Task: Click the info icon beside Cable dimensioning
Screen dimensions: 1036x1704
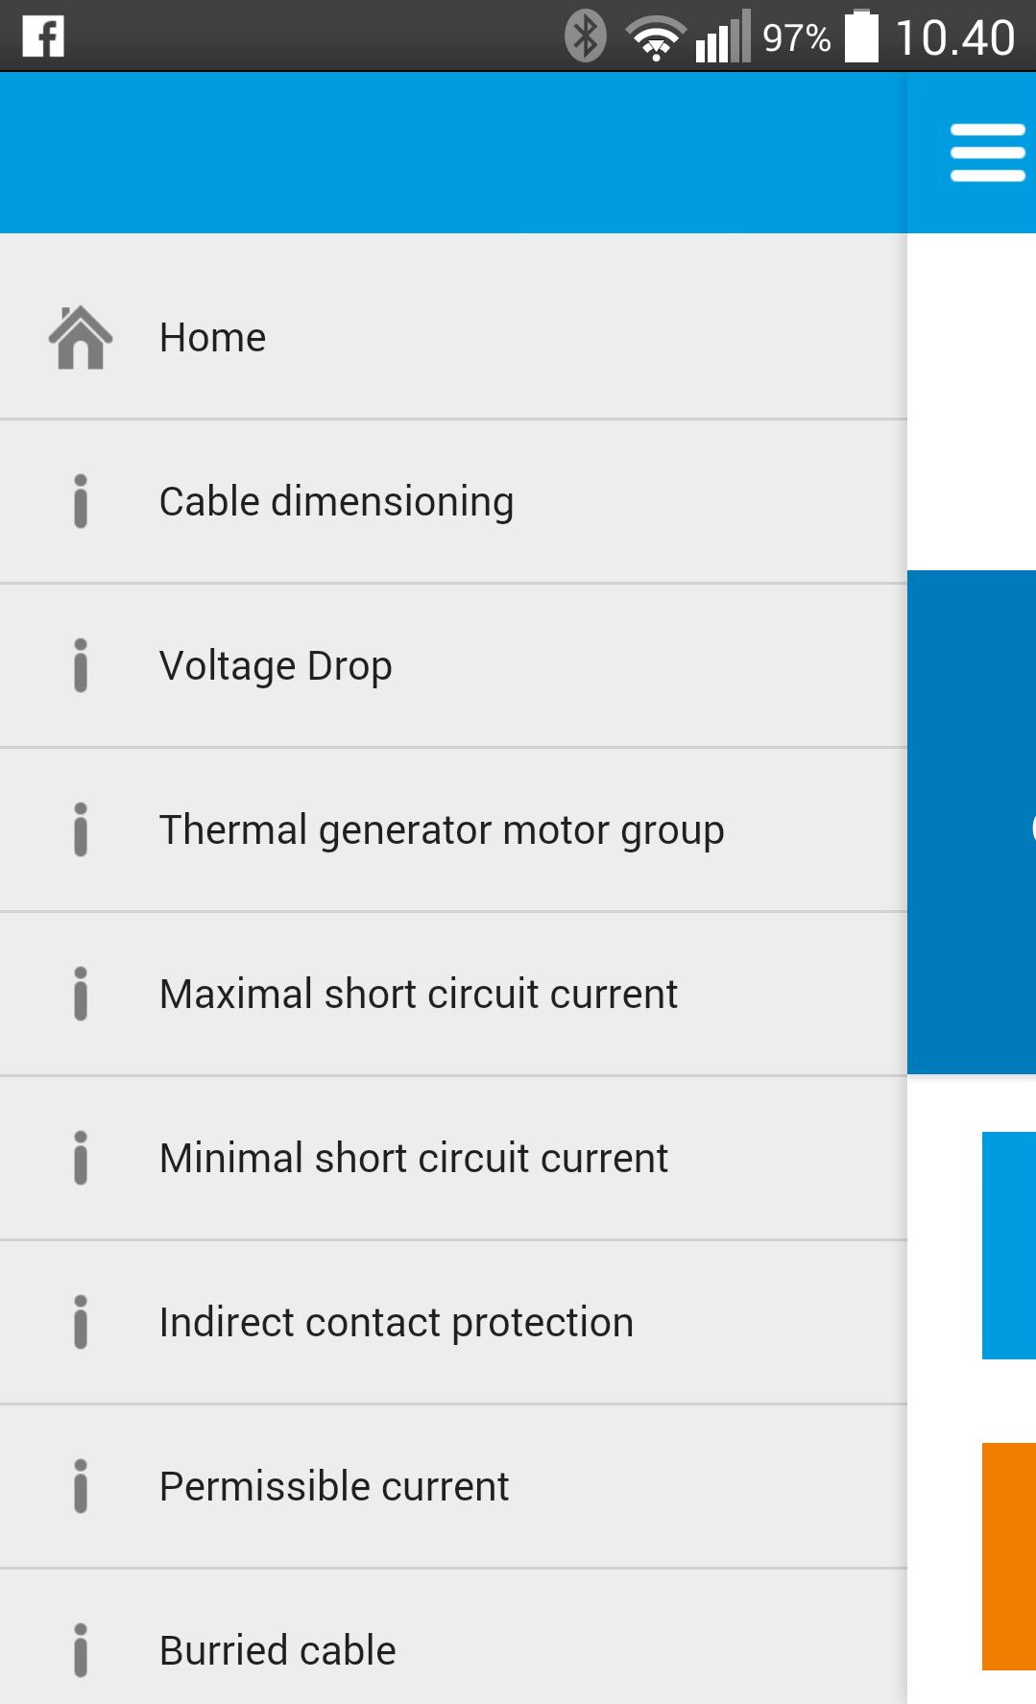Action: point(80,500)
